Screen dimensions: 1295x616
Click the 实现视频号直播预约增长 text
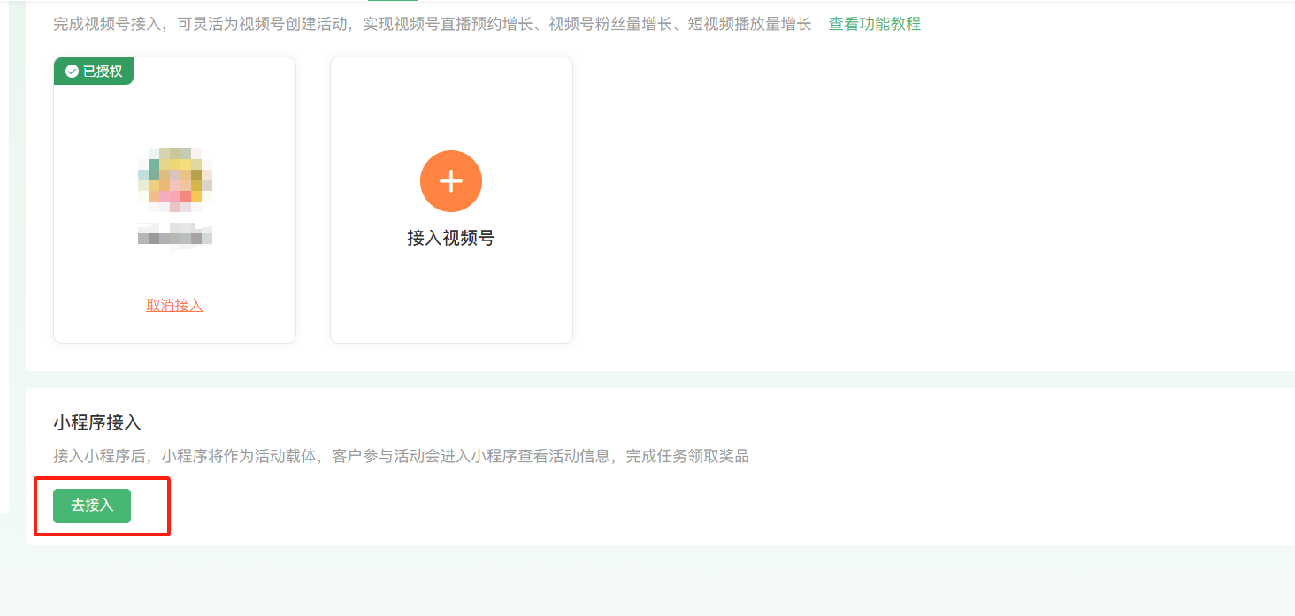click(448, 24)
